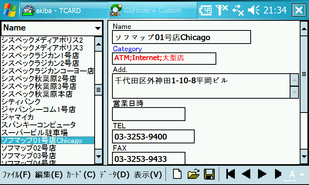Expand input method selector arrow
Image resolution: width=309 pixels, height=185 pixels.
302,174
